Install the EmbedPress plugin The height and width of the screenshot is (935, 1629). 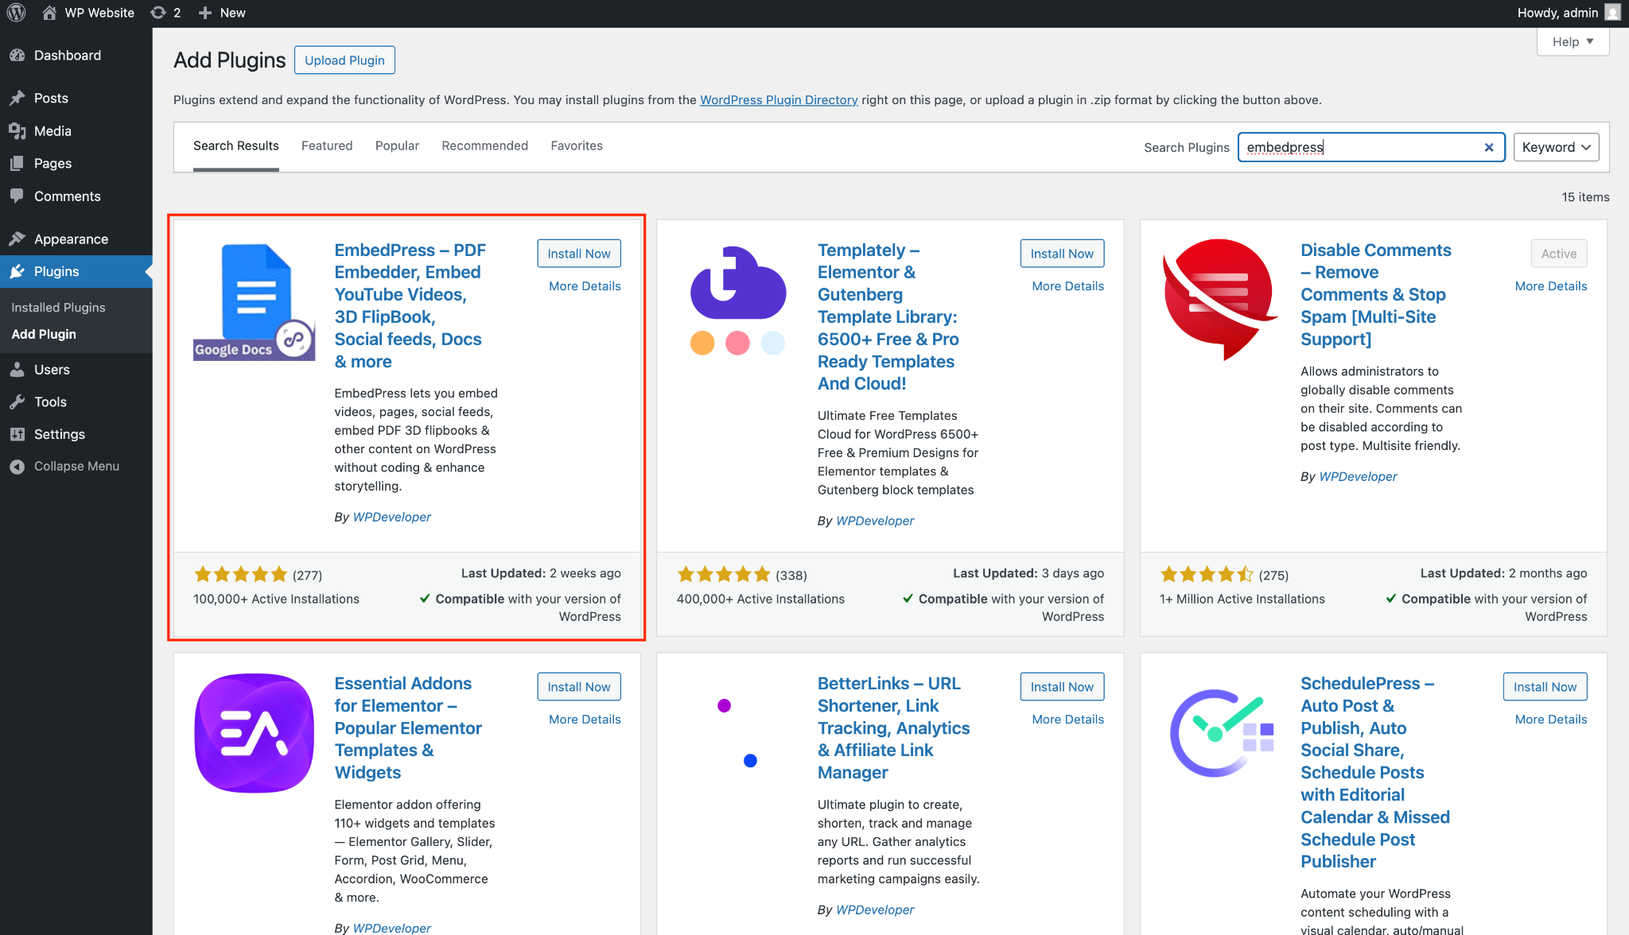(578, 253)
